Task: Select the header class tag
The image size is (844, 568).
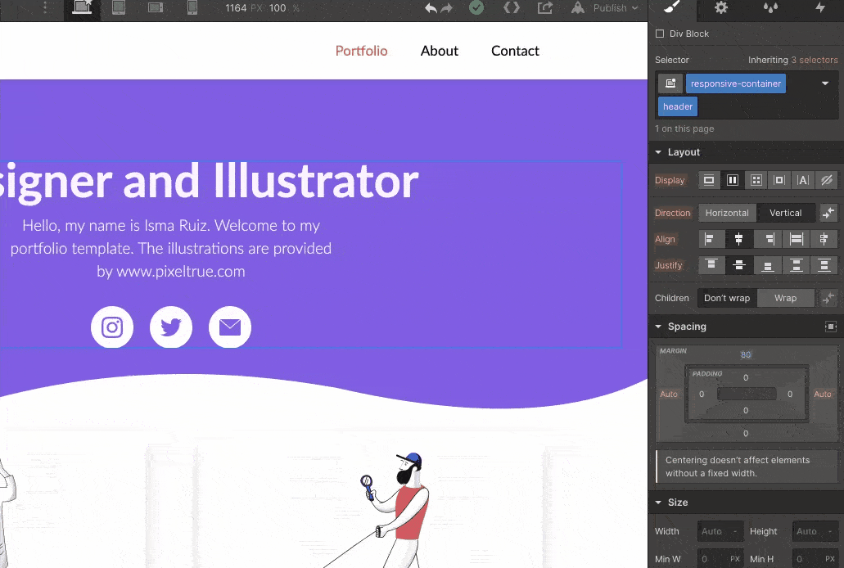Action: [678, 106]
